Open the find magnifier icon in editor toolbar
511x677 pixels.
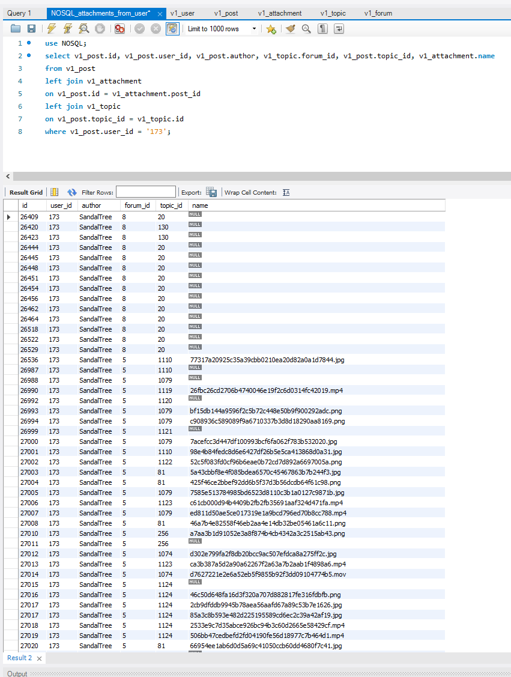point(306,29)
